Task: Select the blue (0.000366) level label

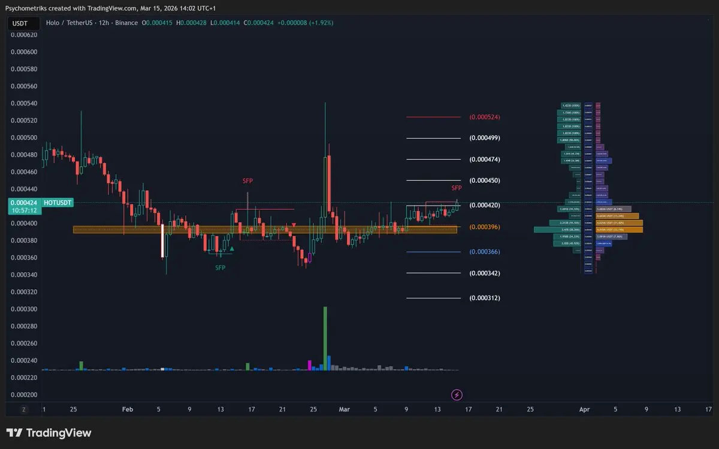Action: pos(484,252)
